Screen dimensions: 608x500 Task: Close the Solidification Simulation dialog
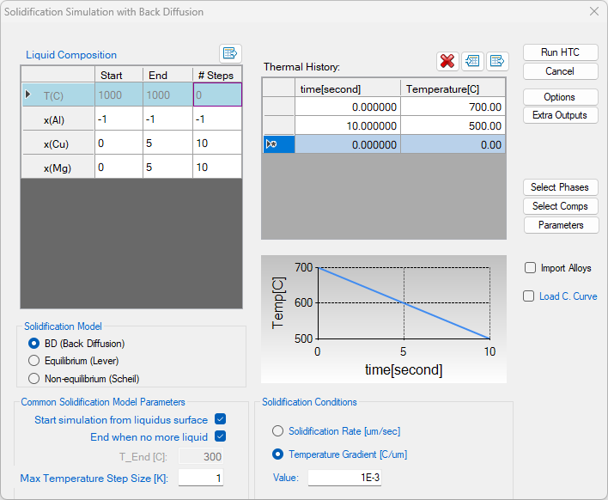tap(593, 12)
